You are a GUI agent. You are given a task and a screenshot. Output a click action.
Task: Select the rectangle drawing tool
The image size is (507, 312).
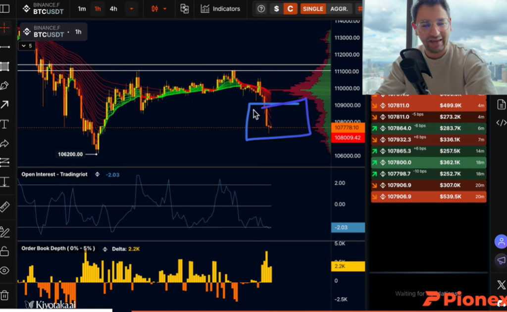tap(4, 66)
